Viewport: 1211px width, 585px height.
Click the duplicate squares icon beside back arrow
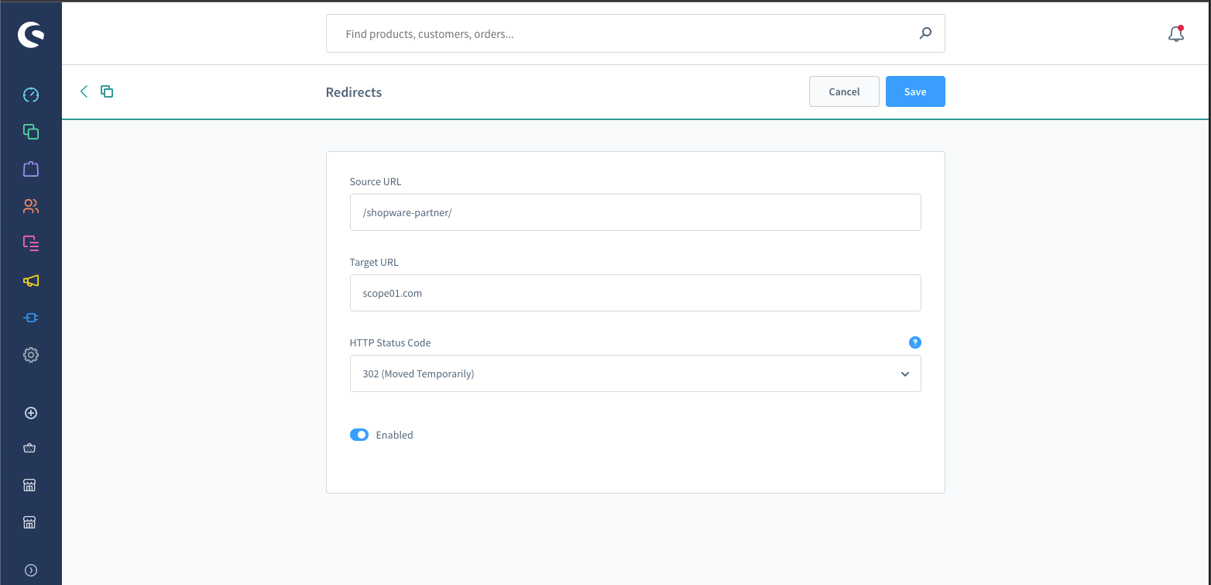point(107,91)
